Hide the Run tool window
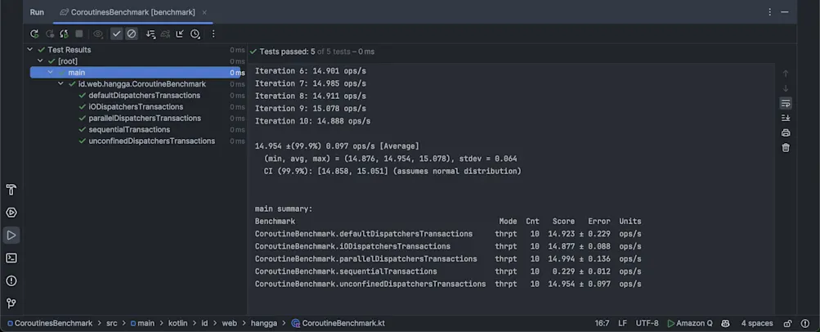Image resolution: width=820 pixels, height=332 pixels. click(x=785, y=12)
